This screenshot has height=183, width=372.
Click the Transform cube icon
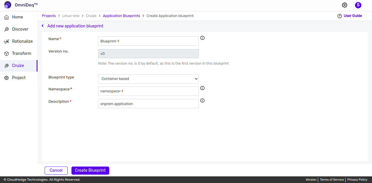click(x=7, y=53)
